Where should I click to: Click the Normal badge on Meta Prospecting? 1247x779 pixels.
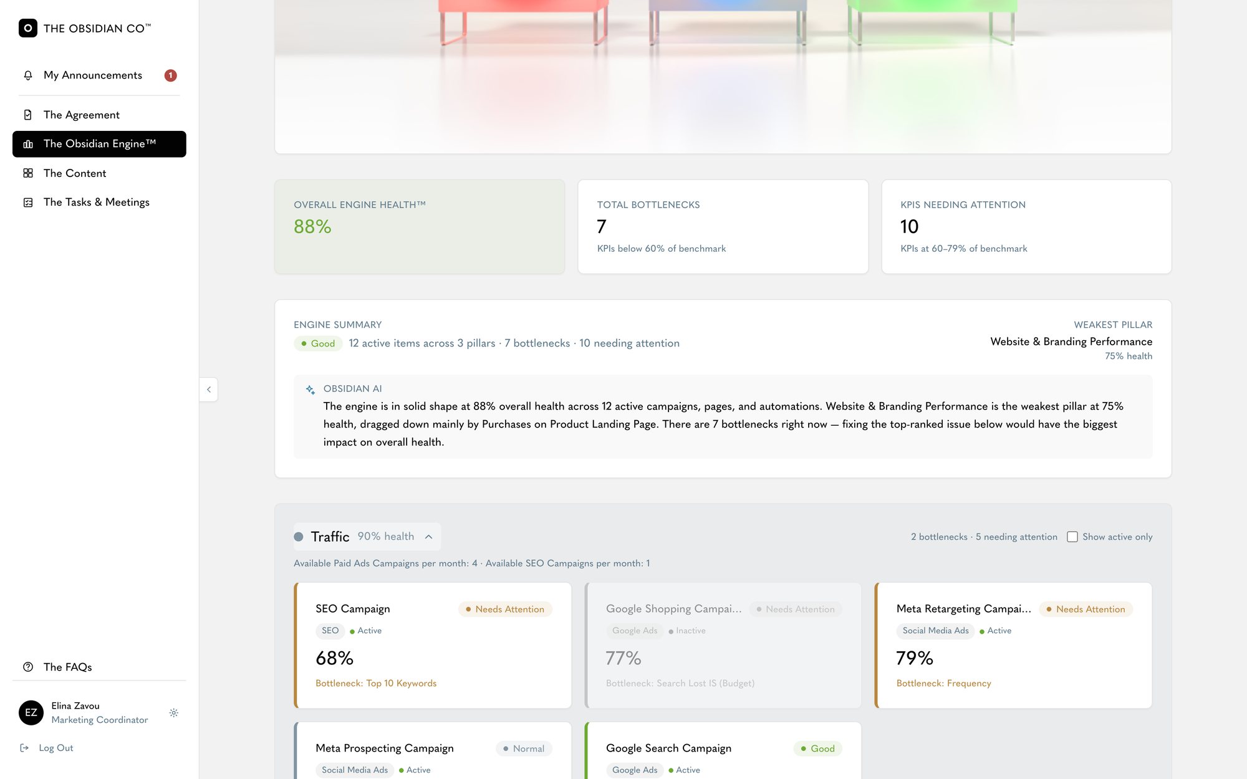(x=524, y=748)
